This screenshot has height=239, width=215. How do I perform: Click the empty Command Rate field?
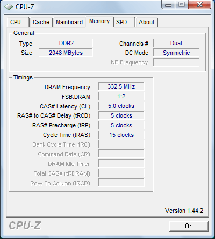point(121,154)
